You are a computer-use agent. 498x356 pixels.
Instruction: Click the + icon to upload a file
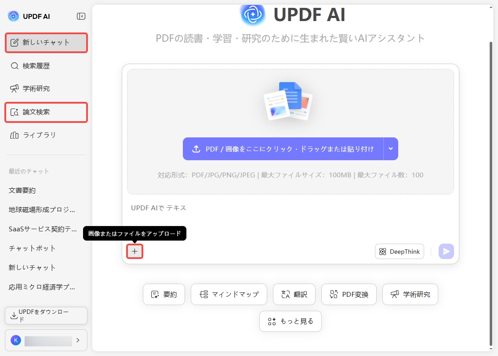134,251
